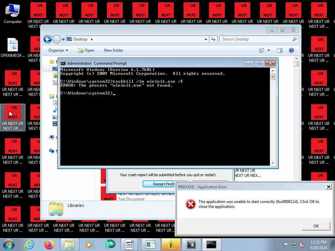Select the OPENMEOP document desktop icon
This screenshot has height=251, width=335.
pyautogui.click(x=13, y=48)
